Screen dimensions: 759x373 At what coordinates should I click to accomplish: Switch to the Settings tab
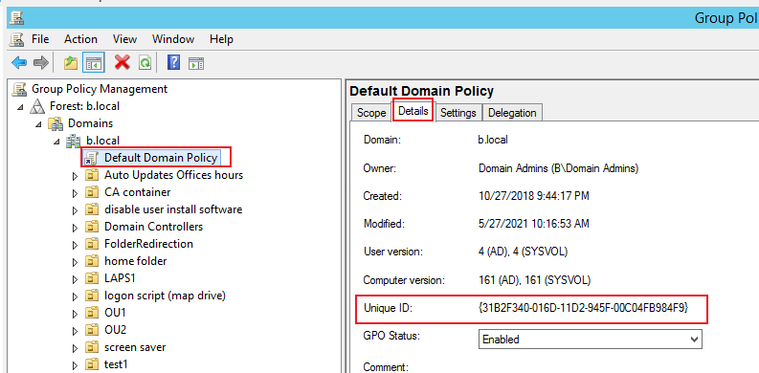point(458,113)
